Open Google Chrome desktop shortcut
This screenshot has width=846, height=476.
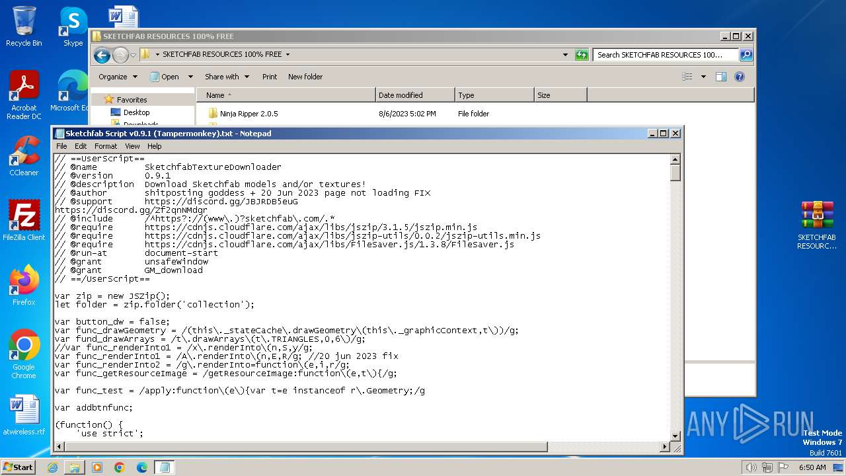click(x=24, y=354)
